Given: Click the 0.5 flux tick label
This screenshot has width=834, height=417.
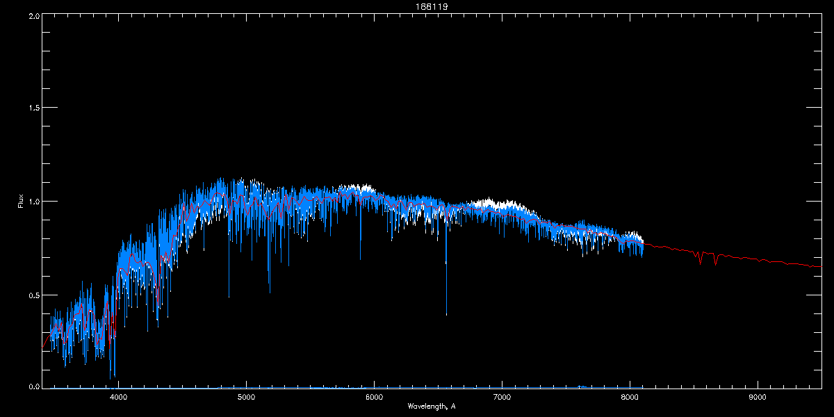Looking at the screenshot, I should click(x=33, y=295).
